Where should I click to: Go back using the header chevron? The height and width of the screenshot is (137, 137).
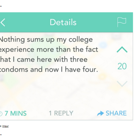2,22
